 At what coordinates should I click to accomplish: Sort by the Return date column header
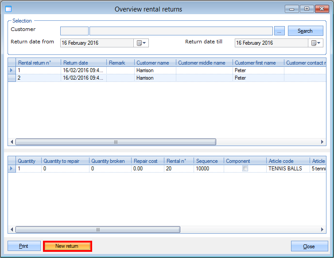click(83, 63)
